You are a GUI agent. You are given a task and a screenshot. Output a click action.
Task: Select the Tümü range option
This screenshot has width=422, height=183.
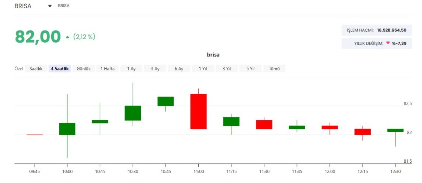click(x=274, y=69)
